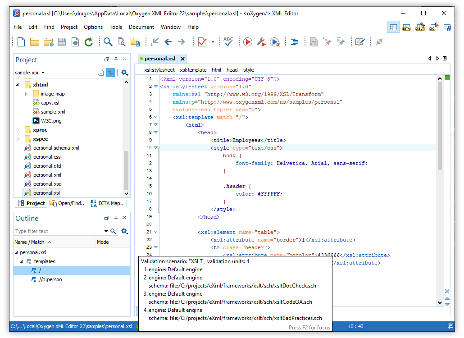Open Project panel settings gear

[x=124, y=73]
